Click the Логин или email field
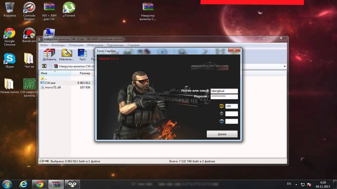 pos(224,91)
